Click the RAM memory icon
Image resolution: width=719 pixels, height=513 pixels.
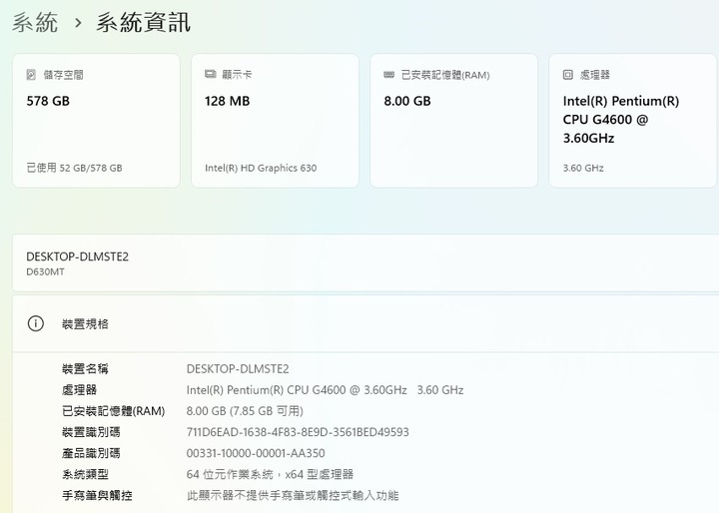pos(388,74)
